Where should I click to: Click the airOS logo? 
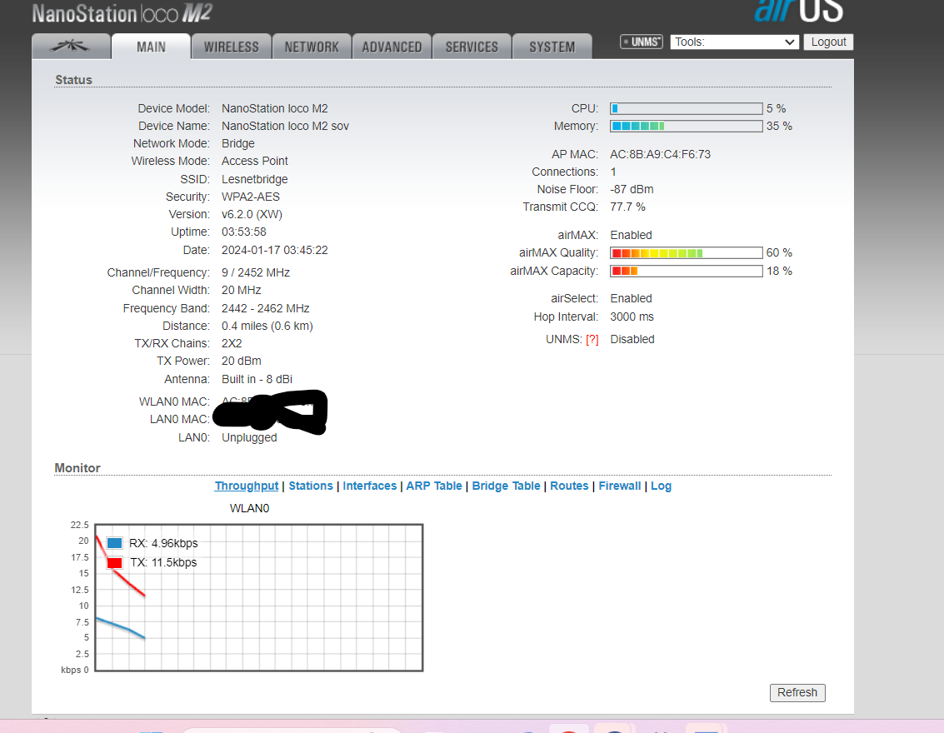798,11
